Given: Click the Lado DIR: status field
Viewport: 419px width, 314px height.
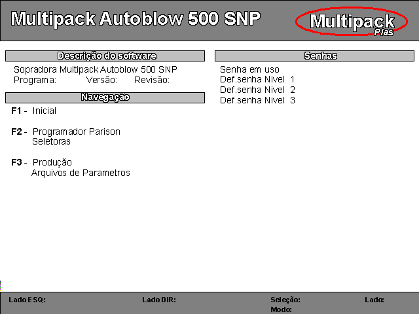Looking at the screenshot, I should tap(159, 300).
